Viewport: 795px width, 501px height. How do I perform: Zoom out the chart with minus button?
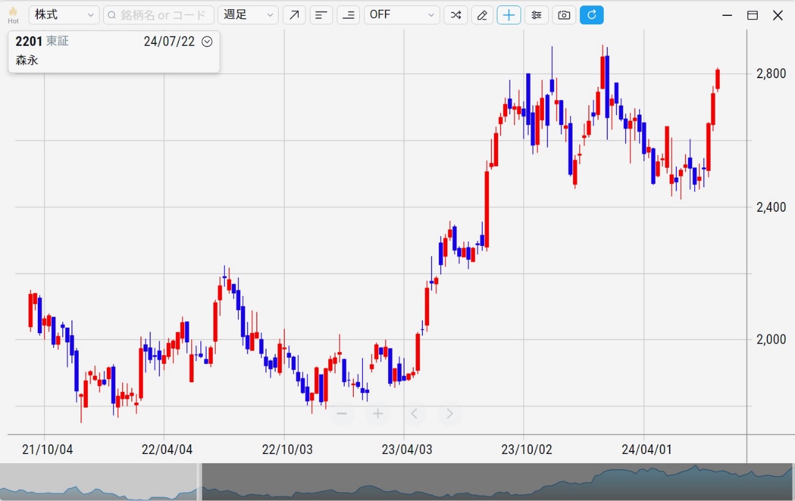point(342,414)
